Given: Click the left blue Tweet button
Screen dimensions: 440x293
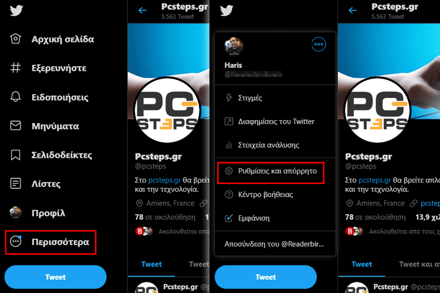Looking at the screenshot, I should tap(56, 277).
